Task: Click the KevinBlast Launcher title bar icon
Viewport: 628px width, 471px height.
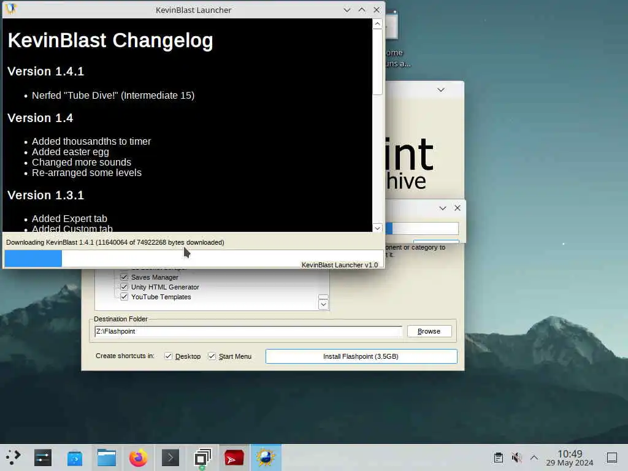Action: pos(11,9)
